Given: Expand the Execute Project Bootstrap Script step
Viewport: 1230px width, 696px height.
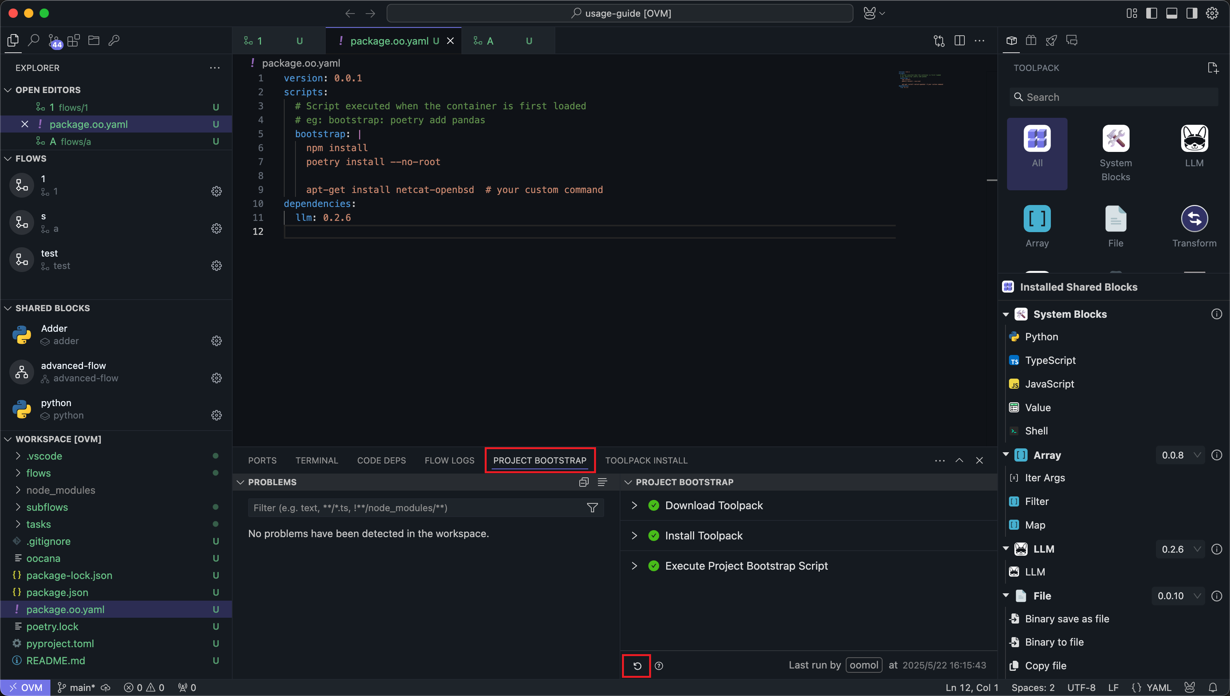Looking at the screenshot, I should (634, 565).
